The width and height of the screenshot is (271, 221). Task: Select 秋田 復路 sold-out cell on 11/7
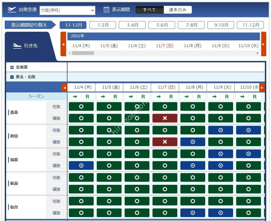pos(165,142)
